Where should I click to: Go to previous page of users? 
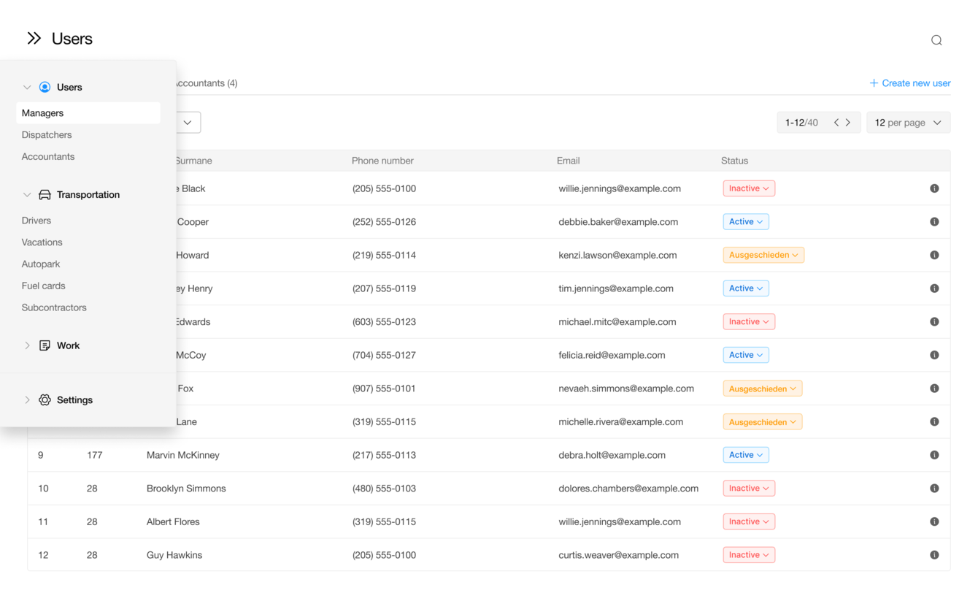(x=836, y=123)
